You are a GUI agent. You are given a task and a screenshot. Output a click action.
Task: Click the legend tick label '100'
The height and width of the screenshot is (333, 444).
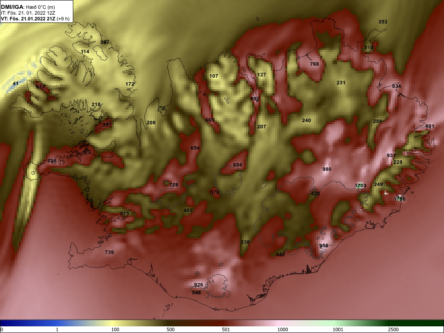click(115, 329)
